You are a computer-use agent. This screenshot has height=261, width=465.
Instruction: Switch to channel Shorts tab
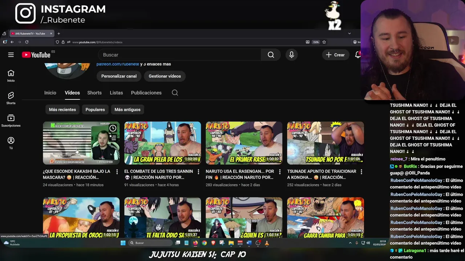(94, 93)
